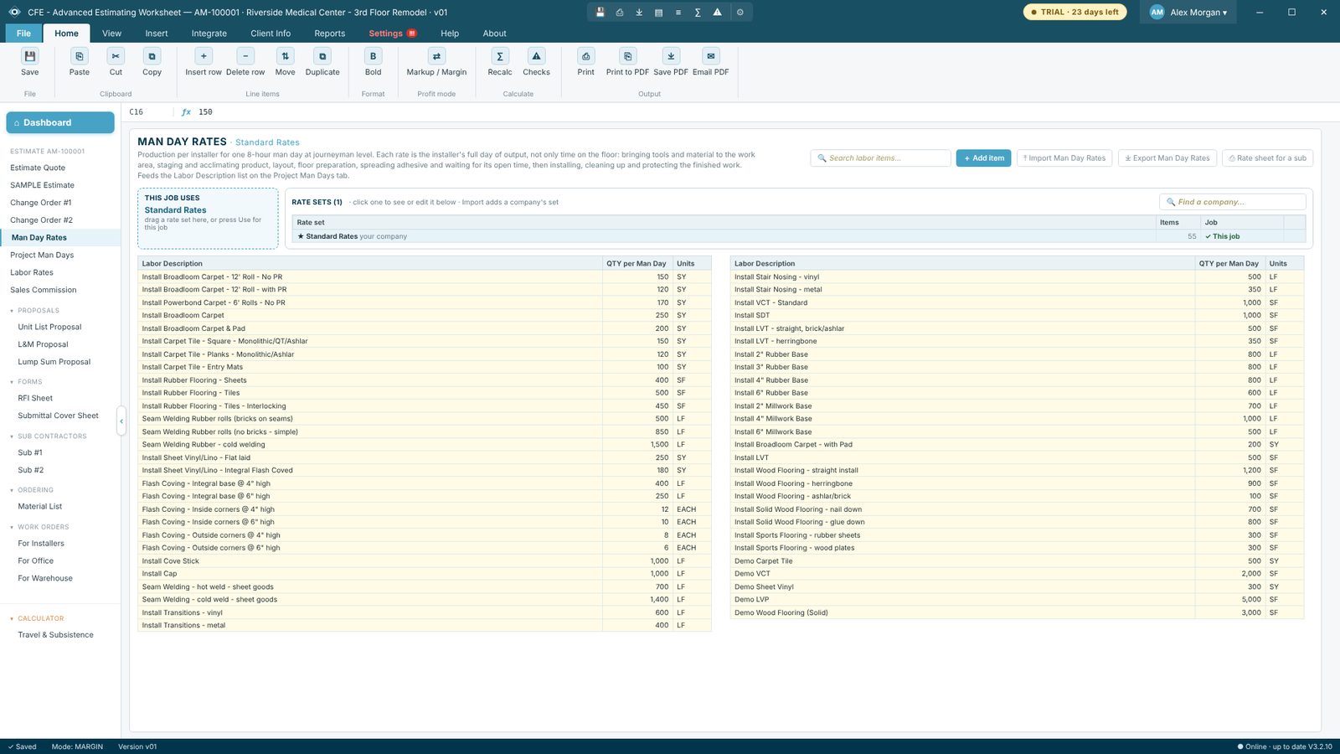Click Rate sheet for a sub button
The image size is (1340, 754).
pos(1268,158)
